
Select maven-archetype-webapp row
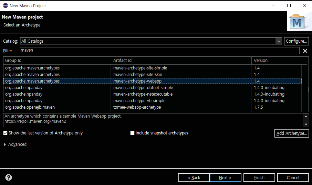(x=153, y=81)
